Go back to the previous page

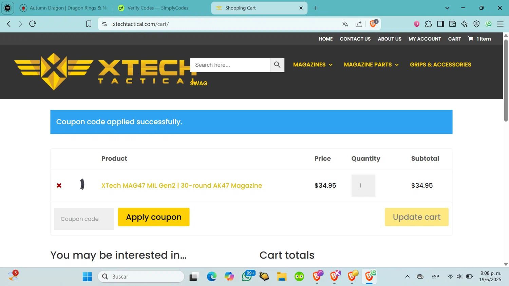9,24
